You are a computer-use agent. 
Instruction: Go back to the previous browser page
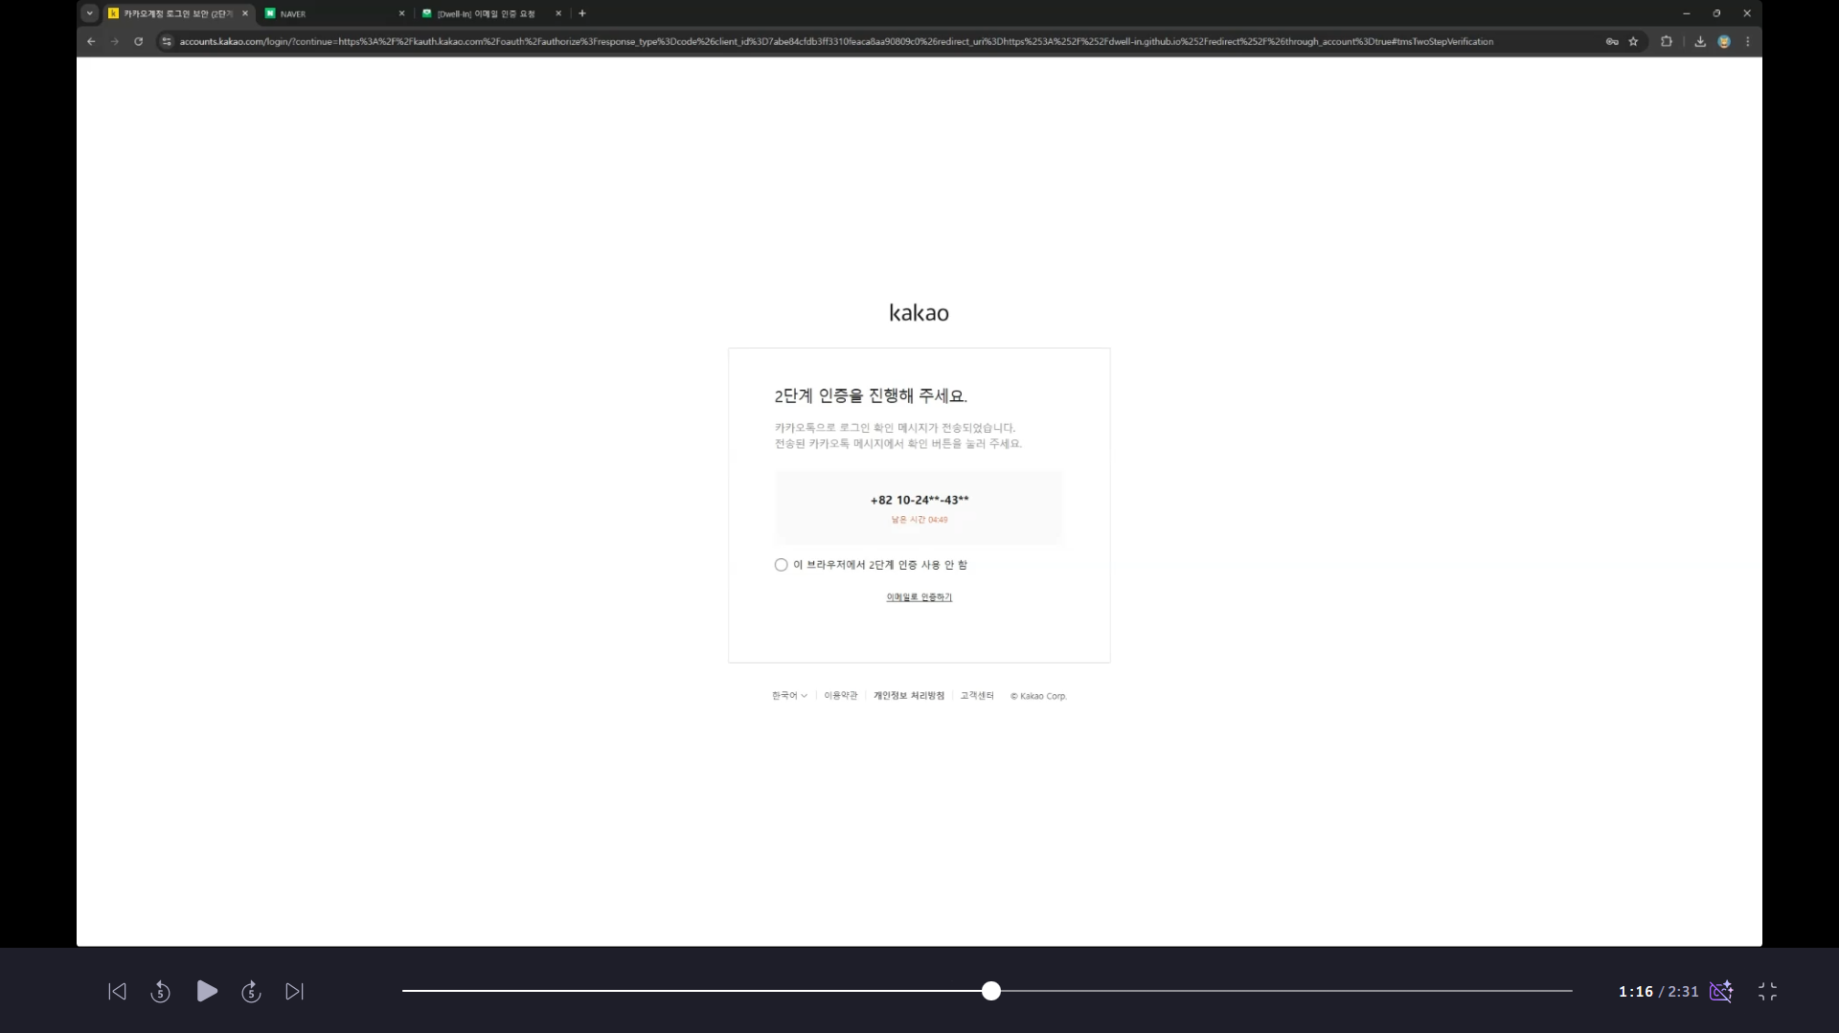pos(91,41)
